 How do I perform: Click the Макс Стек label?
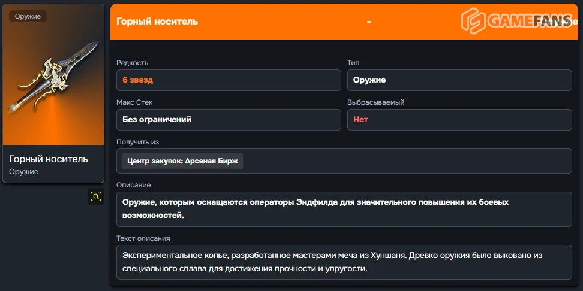click(134, 102)
